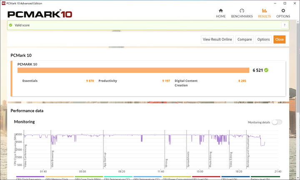Click the Photo Editing chart marker
Image resolution: width=300 pixels, height=180 pixels.
pos(210,159)
